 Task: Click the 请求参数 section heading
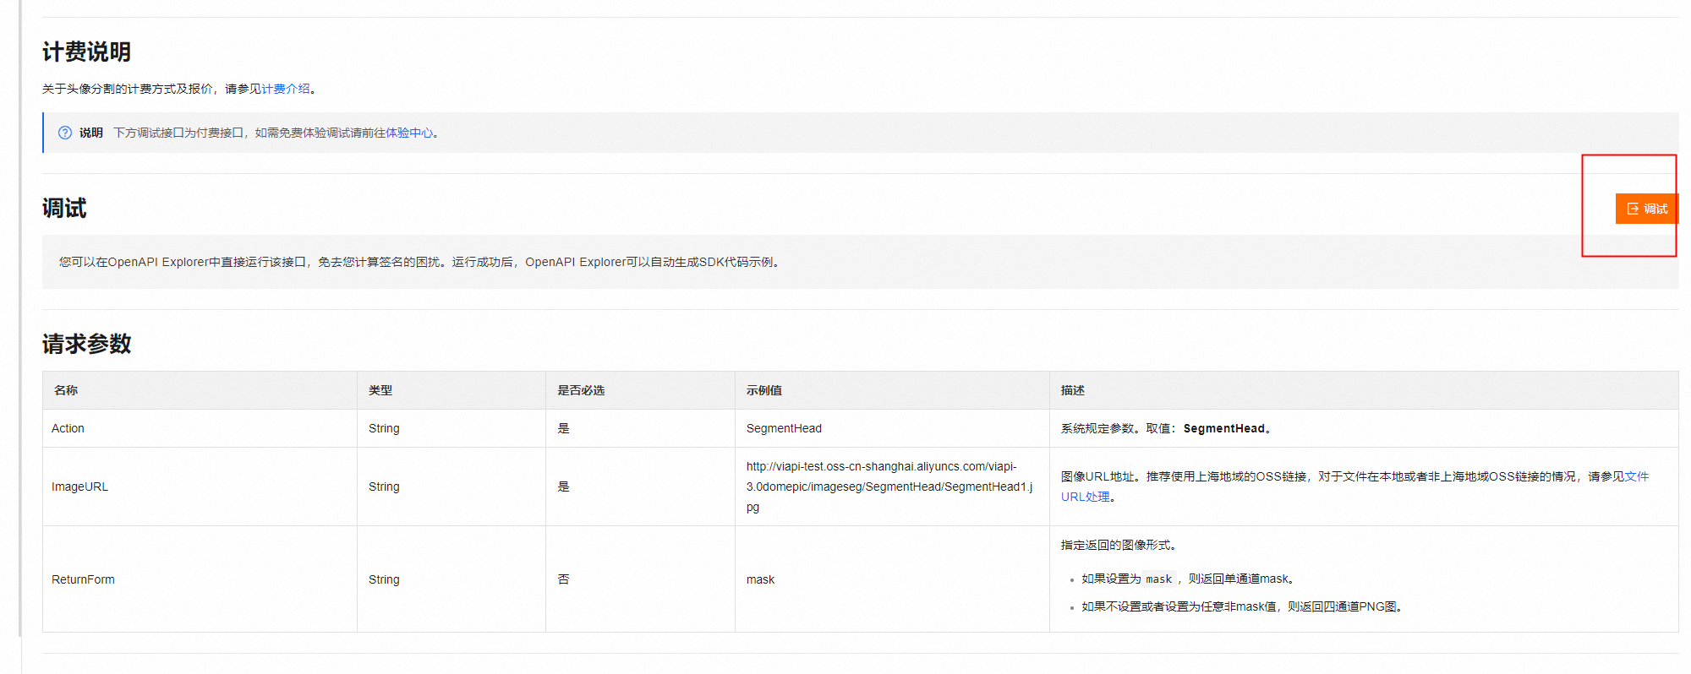[86, 344]
